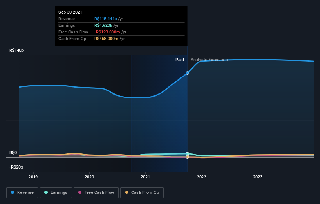The height and width of the screenshot is (204, 320).
Task: Select the 2022 x-axis label
Action: pos(202,177)
